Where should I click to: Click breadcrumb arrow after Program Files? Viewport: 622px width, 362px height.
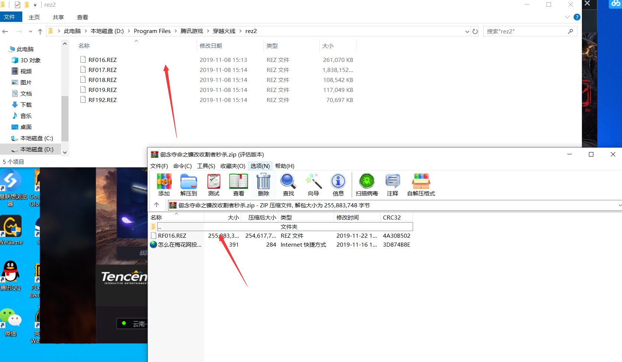[x=175, y=31]
